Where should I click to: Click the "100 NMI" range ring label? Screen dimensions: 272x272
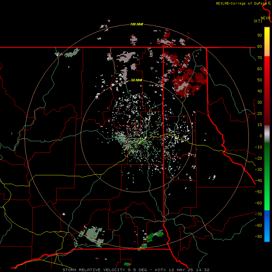click(137, 24)
